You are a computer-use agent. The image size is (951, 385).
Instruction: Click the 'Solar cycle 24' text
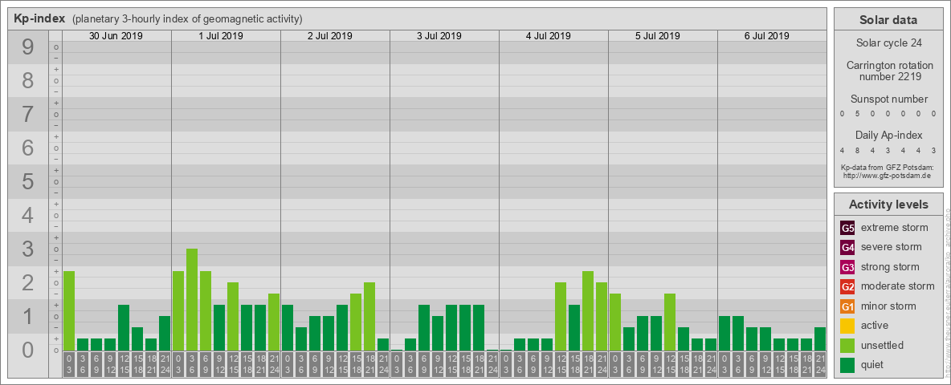[888, 43]
